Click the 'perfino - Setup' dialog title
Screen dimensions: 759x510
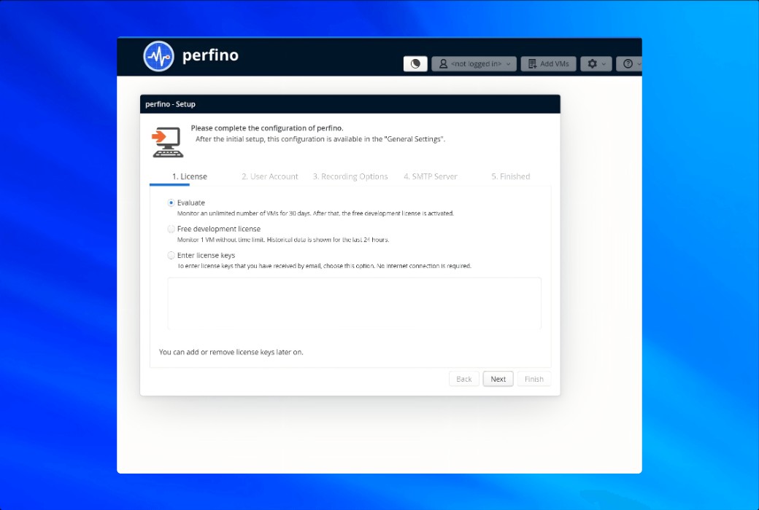click(170, 104)
